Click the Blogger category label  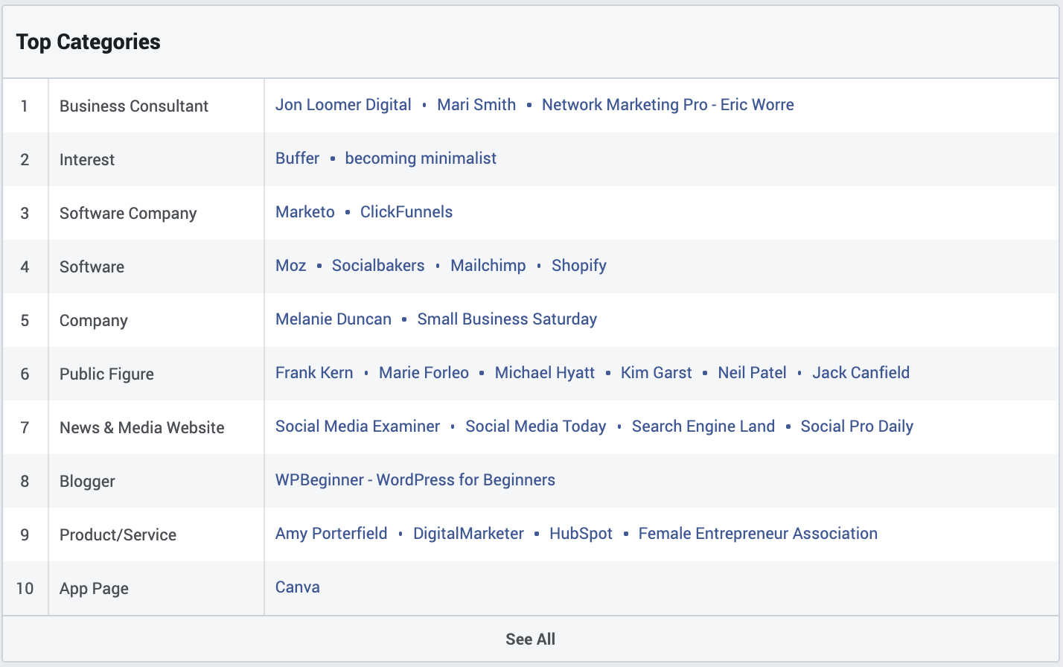88,482
